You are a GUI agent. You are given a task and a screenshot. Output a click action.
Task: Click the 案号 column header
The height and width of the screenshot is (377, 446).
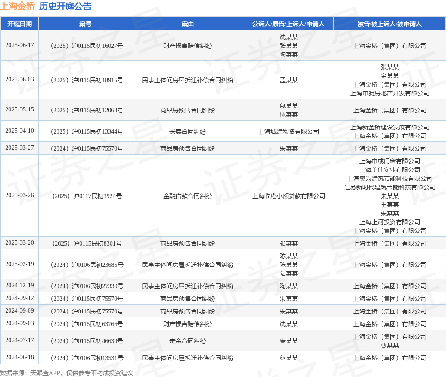pos(85,24)
